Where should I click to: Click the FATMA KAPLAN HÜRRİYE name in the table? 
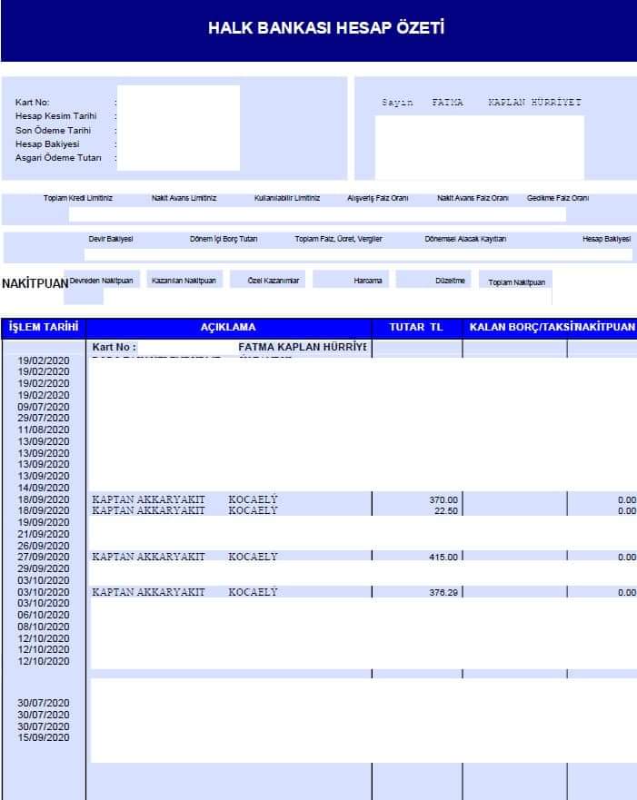[303, 347]
